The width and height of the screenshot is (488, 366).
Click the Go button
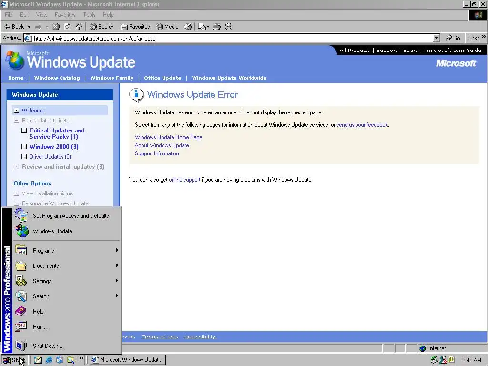[x=453, y=38]
